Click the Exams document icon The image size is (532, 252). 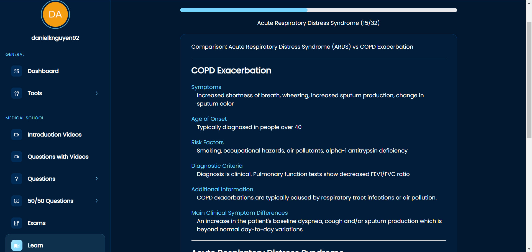click(17, 223)
